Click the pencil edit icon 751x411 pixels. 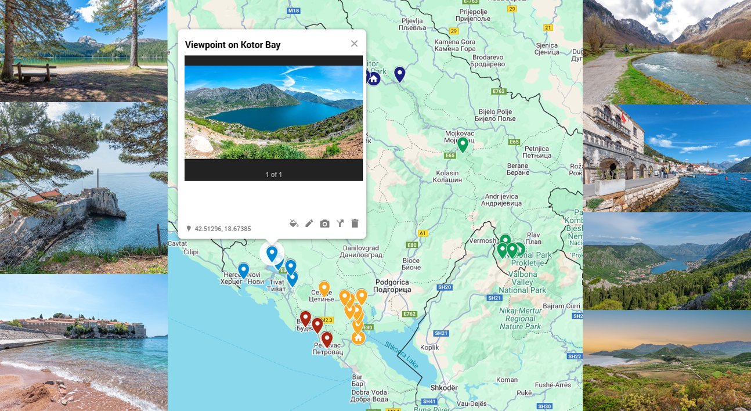click(309, 223)
